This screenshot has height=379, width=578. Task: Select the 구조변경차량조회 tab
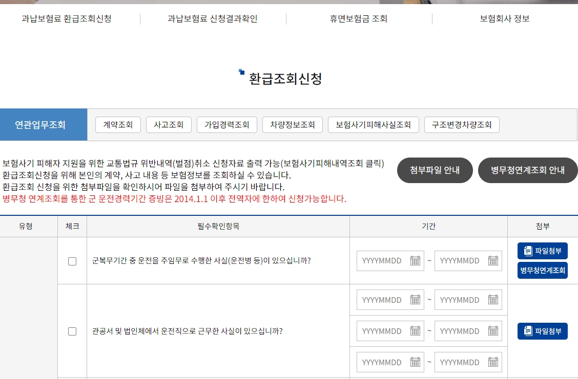[461, 124]
